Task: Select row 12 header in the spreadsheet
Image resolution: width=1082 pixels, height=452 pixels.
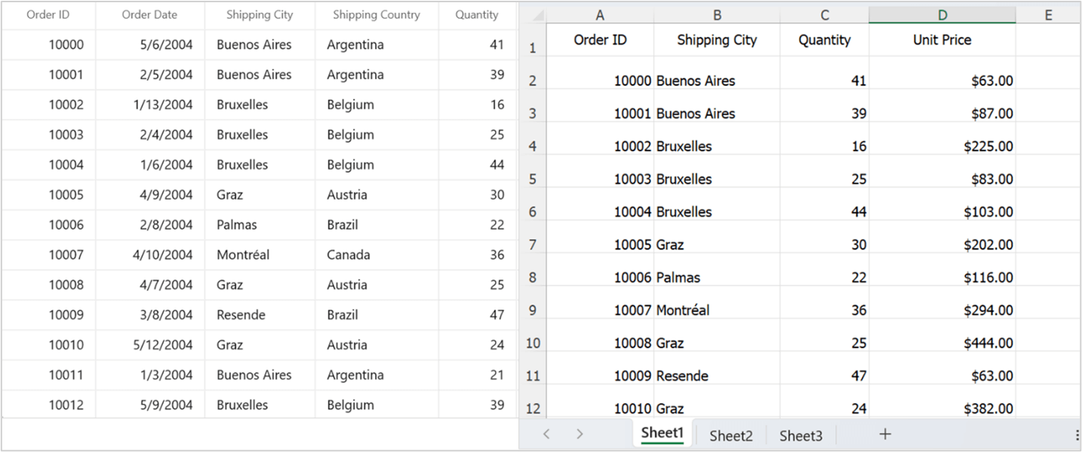Action: (x=533, y=407)
